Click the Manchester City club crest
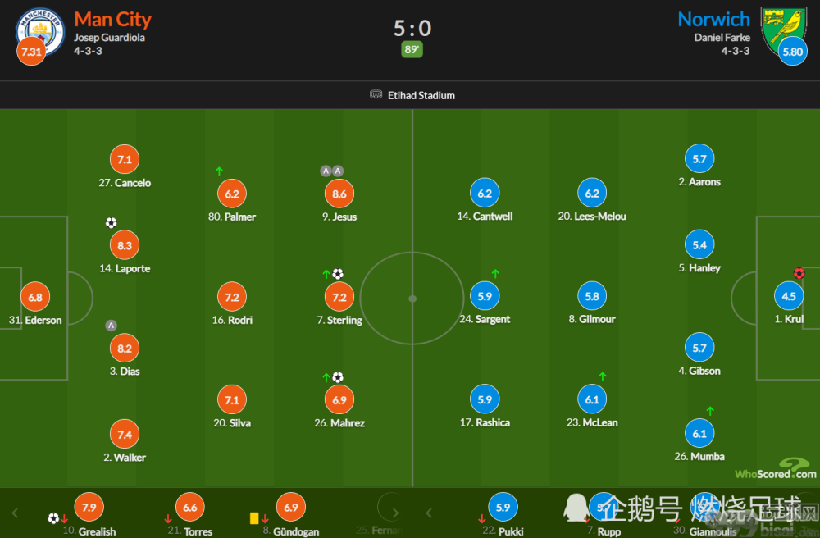The image size is (820, 538). click(41, 31)
